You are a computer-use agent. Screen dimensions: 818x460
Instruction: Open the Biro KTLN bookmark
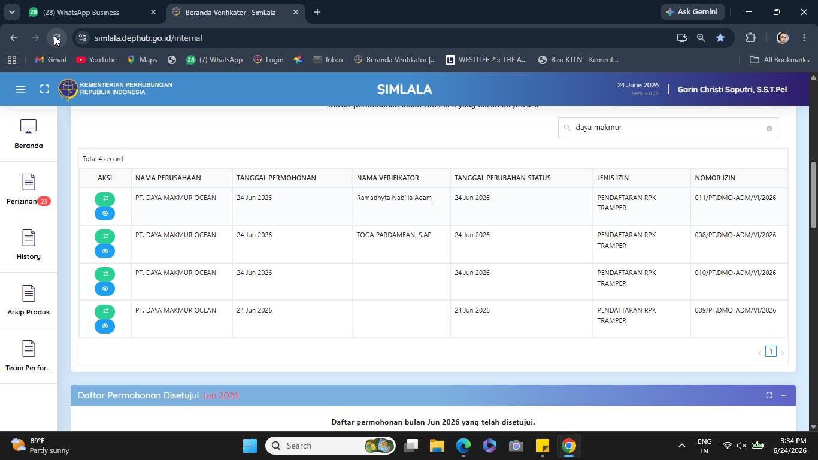tap(578, 60)
